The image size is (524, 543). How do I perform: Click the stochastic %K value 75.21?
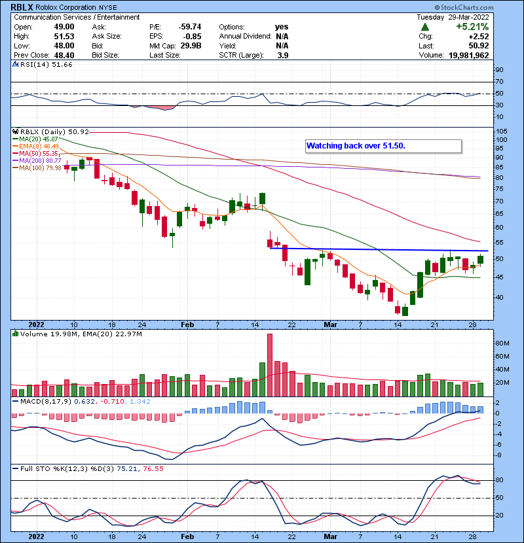(127, 468)
